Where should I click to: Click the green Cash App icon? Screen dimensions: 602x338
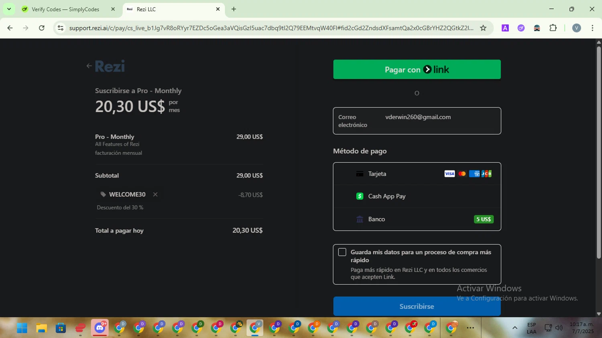point(360,196)
